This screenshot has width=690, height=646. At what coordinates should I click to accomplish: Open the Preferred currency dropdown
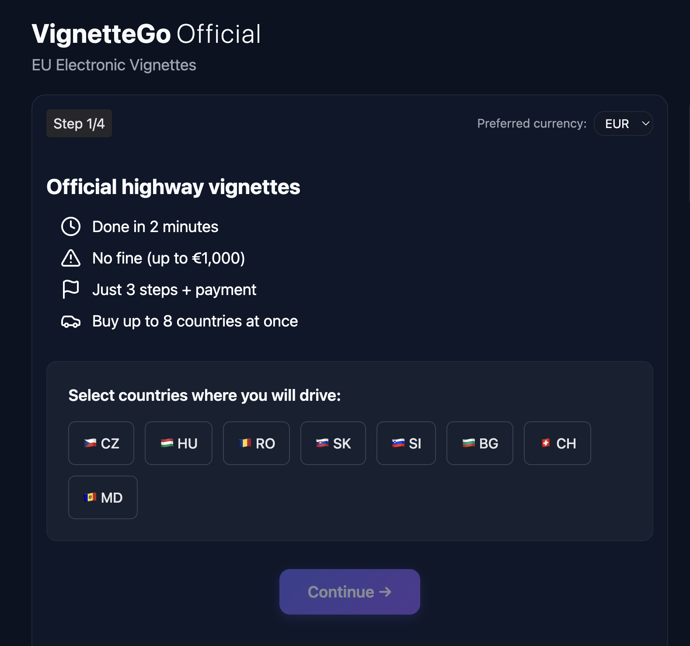623,124
